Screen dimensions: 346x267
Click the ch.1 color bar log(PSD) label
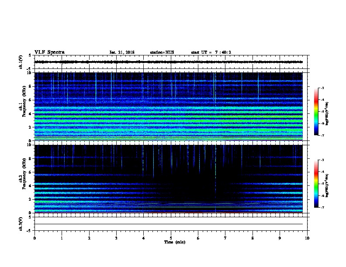tap(327, 113)
